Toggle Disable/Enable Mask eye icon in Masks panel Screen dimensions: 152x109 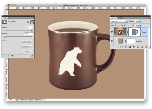coord(12,56)
